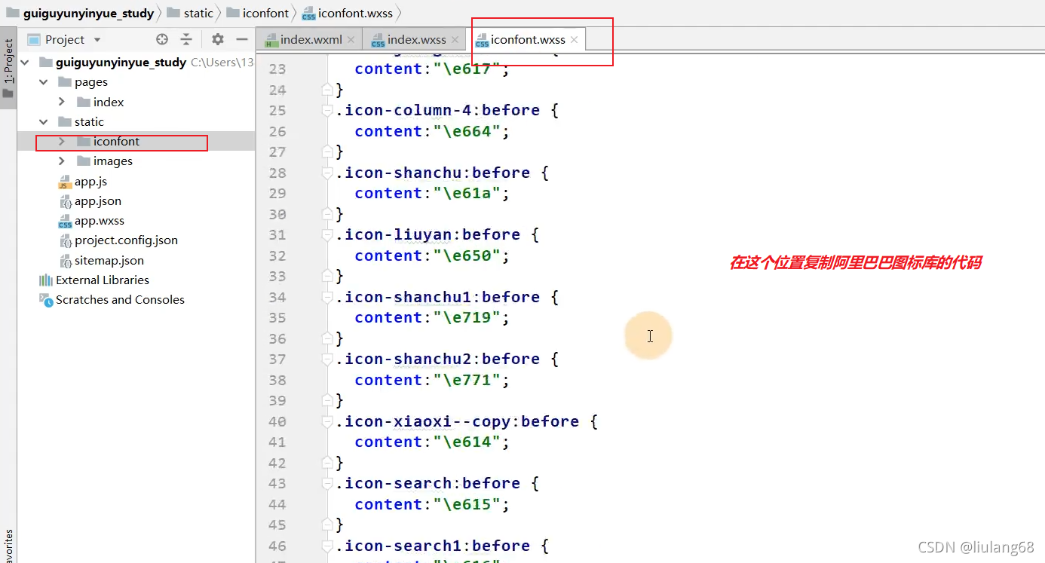Image resolution: width=1045 pixels, height=563 pixels.
Task: Click the app.wxss CSS file icon
Action: pyautogui.click(x=65, y=221)
